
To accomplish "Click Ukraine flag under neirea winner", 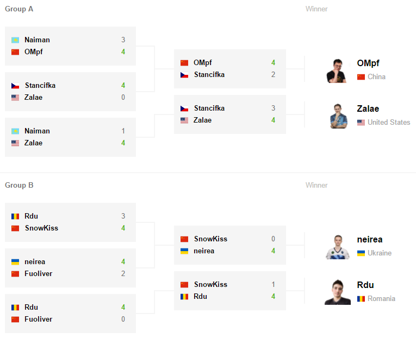I will click(x=361, y=253).
